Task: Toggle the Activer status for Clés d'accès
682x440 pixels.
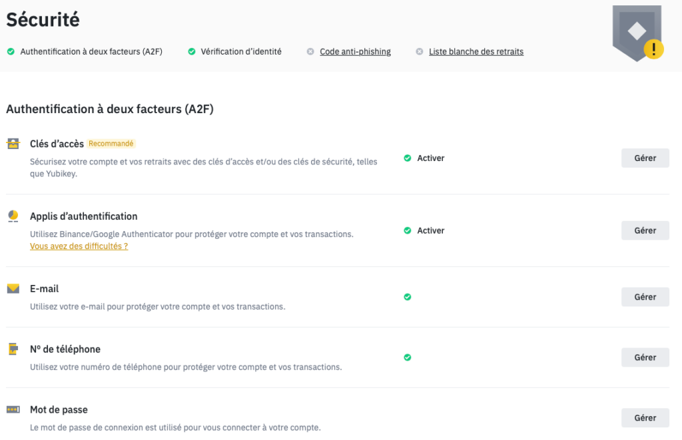Action: [424, 158]
